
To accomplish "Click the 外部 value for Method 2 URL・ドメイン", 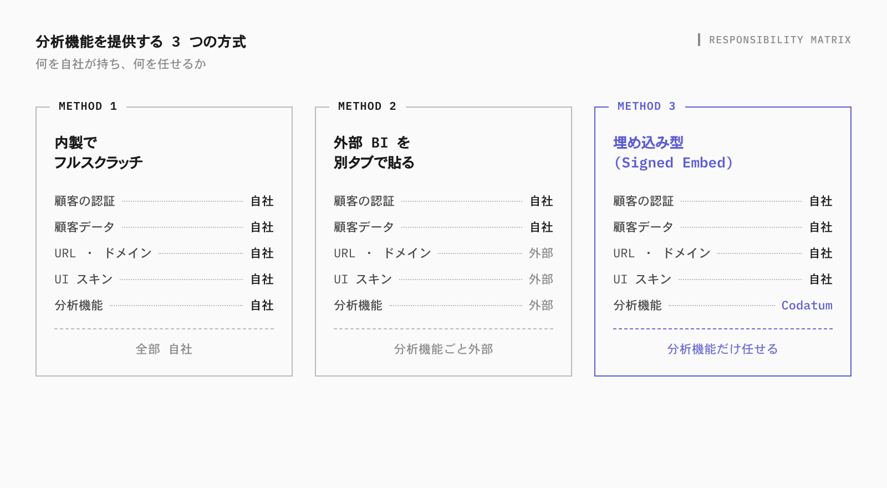I will [x=542, y=253].
